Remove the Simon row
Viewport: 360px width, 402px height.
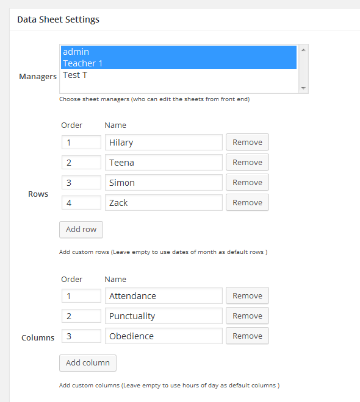pyautogui.click(x=247, y=182)
